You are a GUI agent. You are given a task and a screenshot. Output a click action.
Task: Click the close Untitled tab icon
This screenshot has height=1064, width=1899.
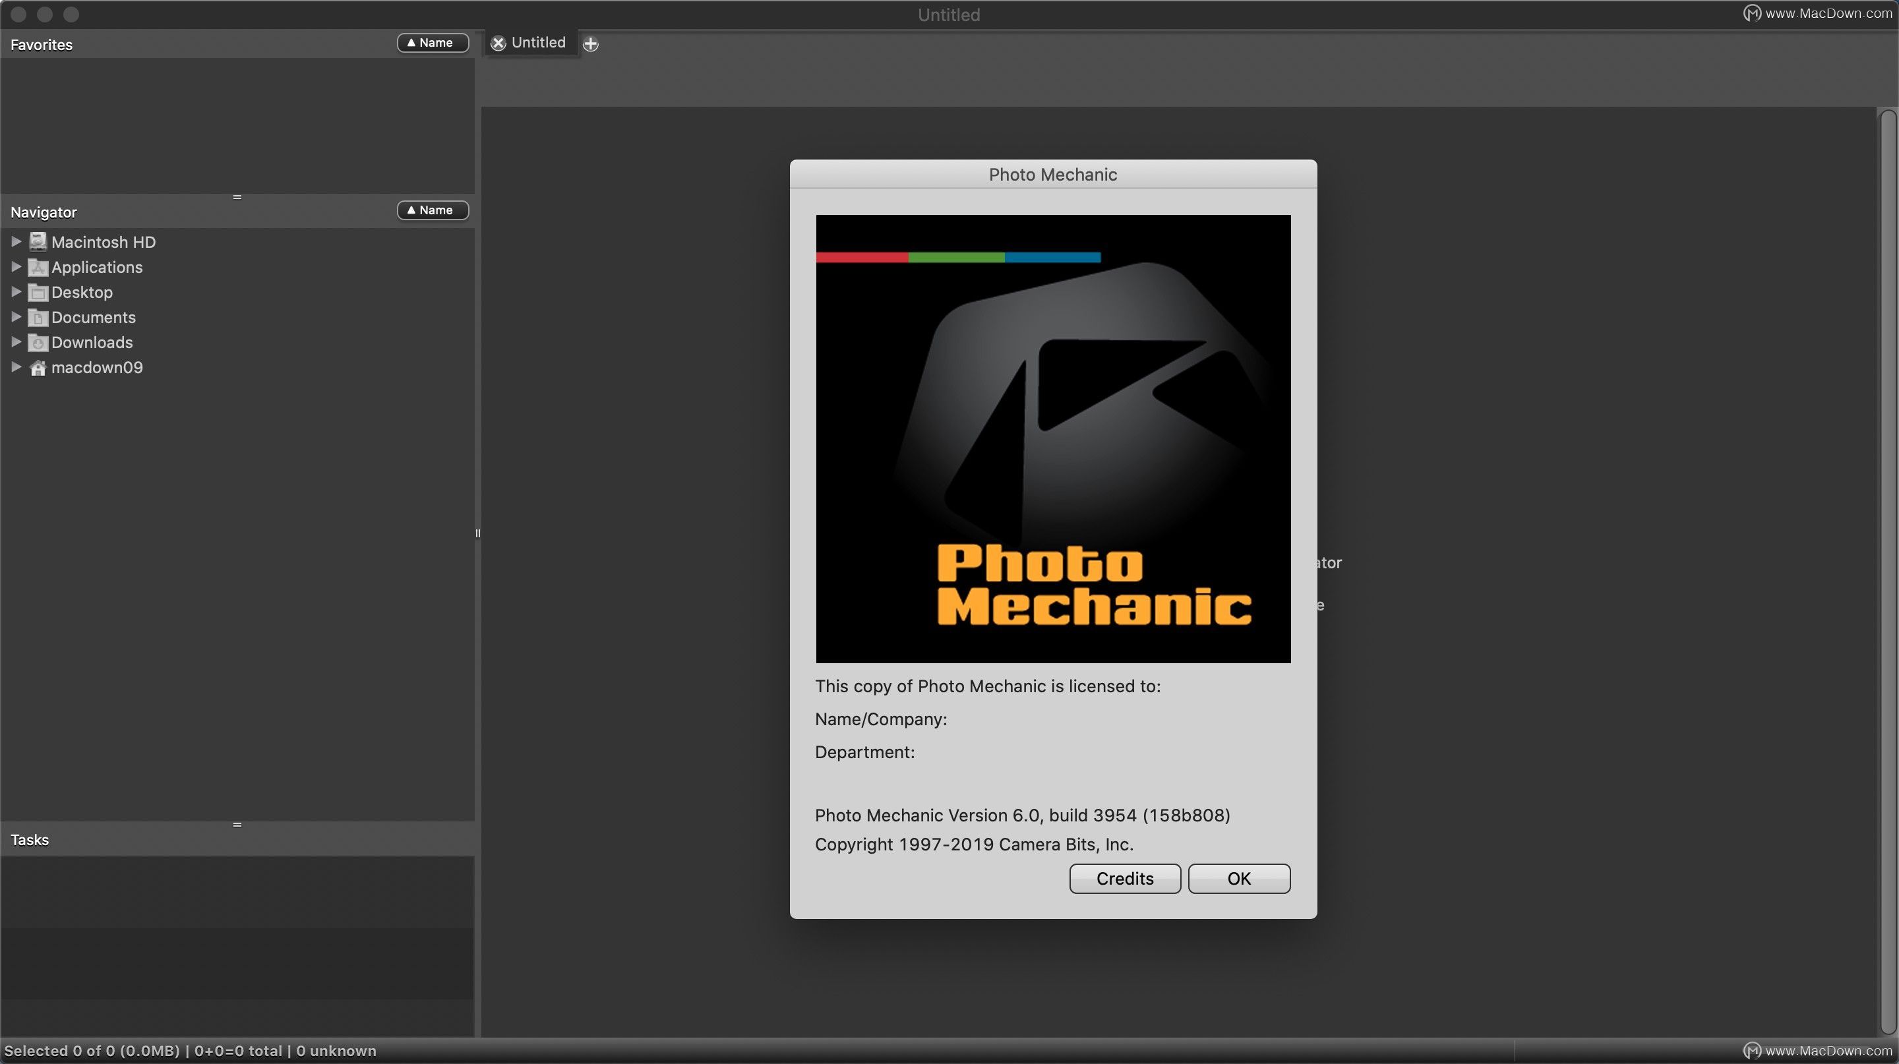[x=497, y=42]
